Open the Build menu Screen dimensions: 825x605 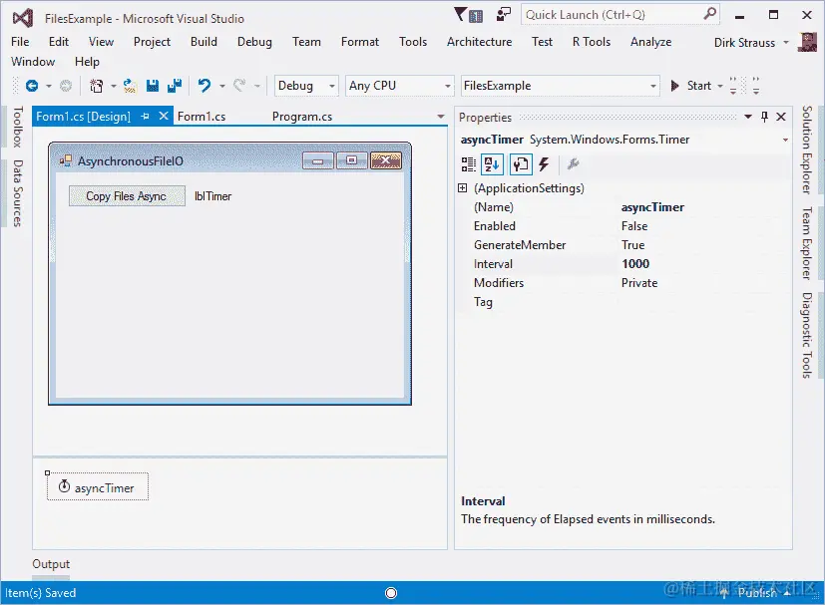click(x=204, y=42)
